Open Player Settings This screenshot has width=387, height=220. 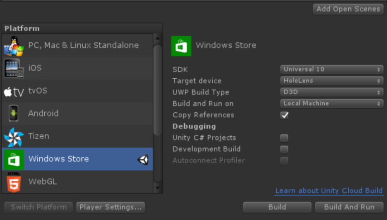tap(111, 207)
